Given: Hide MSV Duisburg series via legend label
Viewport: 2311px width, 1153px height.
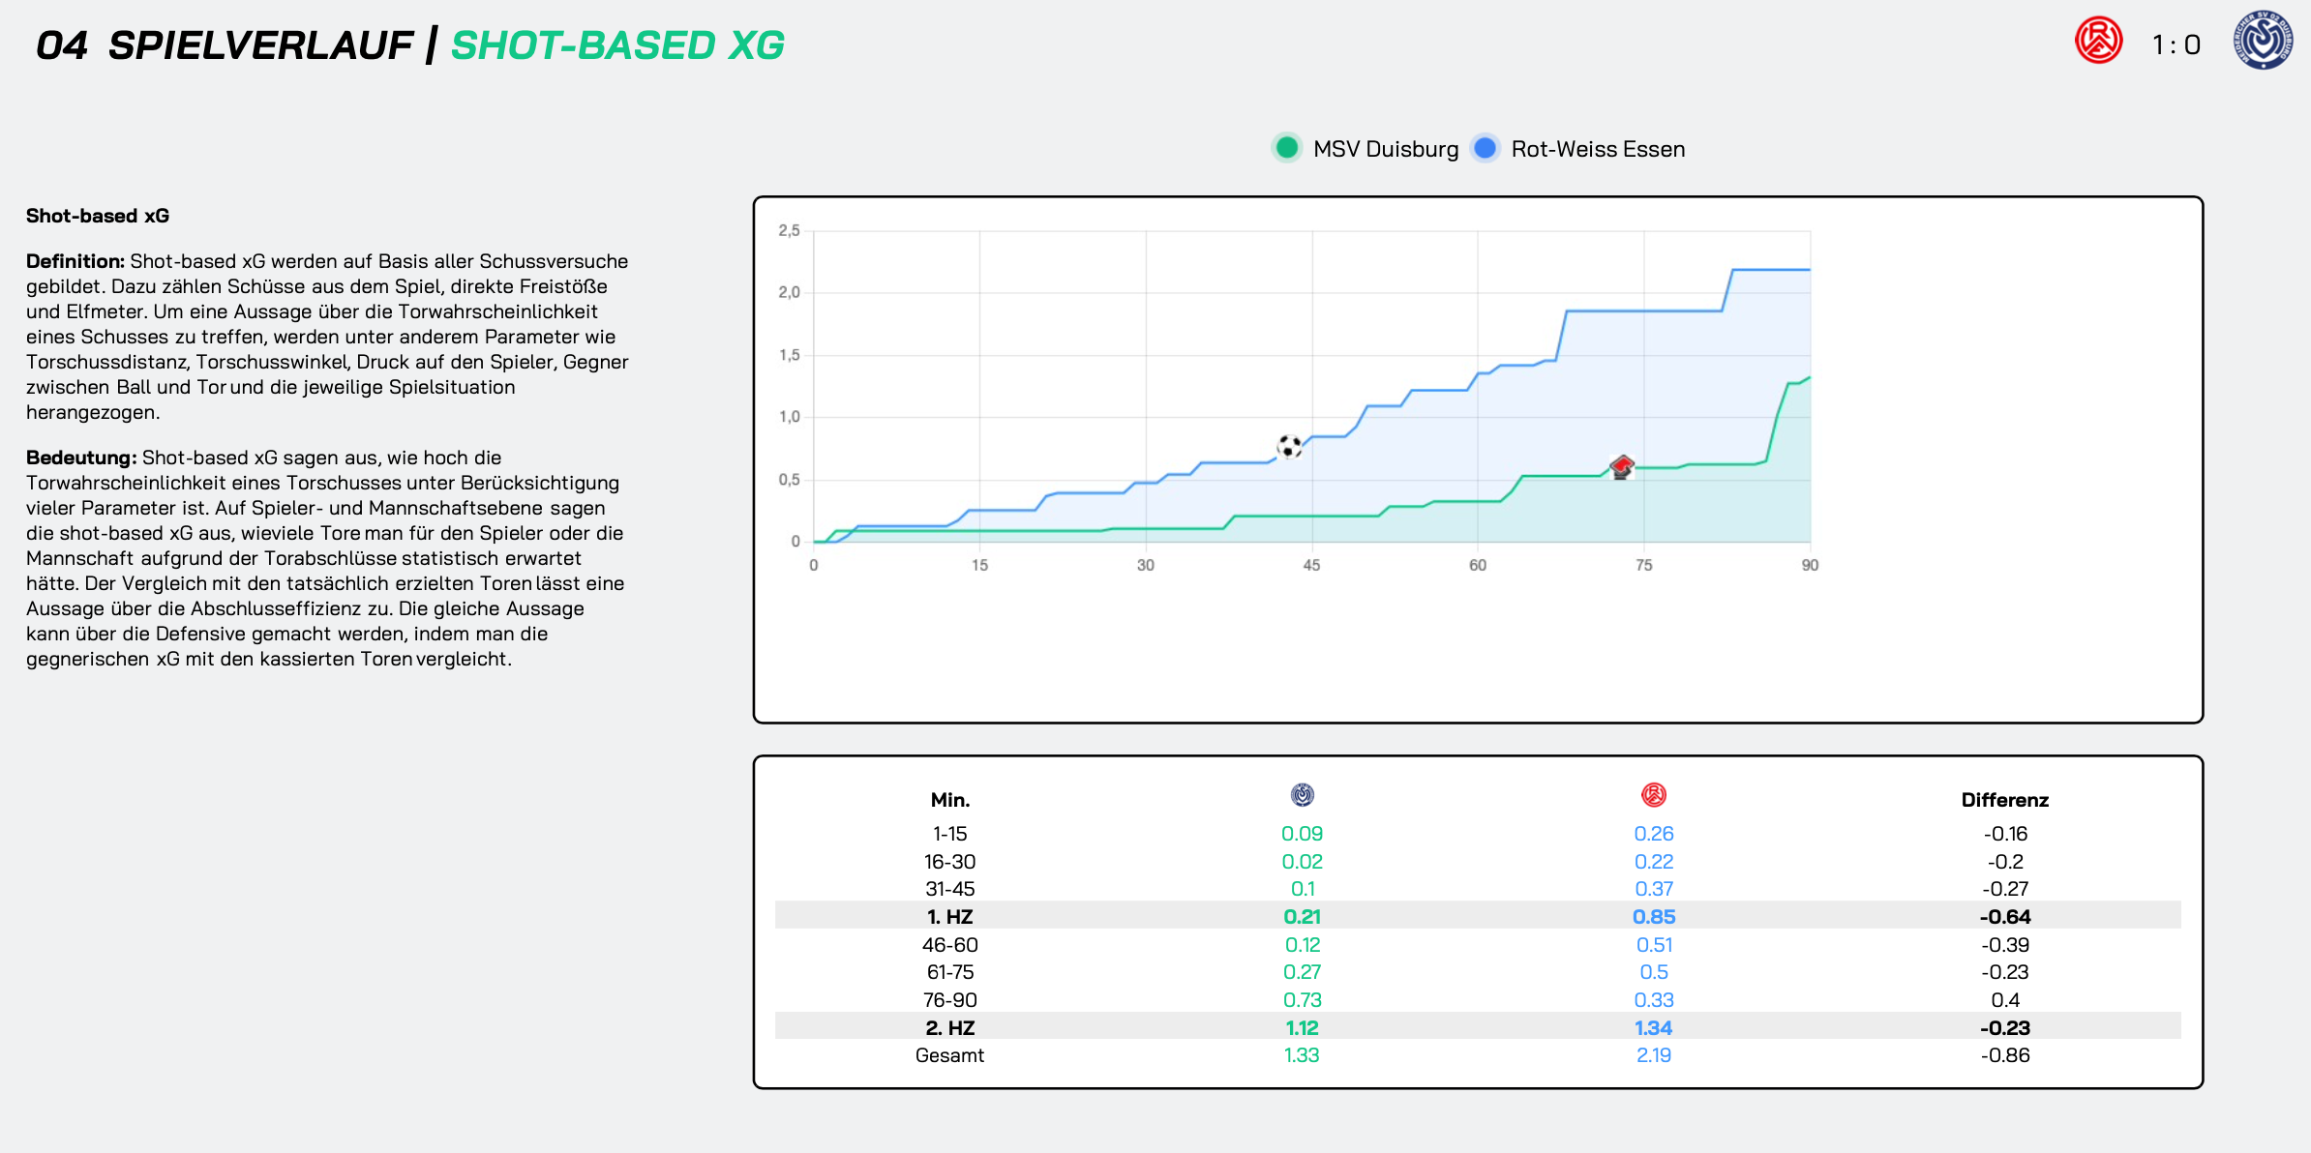Looking at the screenshot, I should (1385, 149).
